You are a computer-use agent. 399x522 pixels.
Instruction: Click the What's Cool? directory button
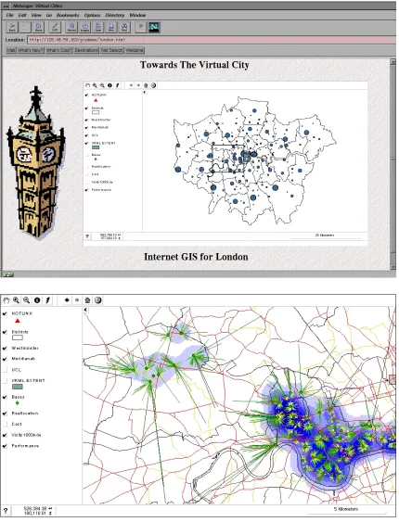click(x=59, y=50)
